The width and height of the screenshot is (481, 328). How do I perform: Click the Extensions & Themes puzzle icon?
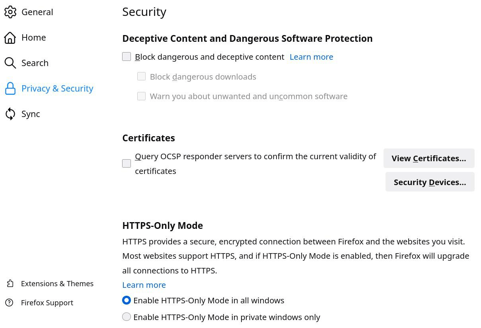click(x=10, y=283)
